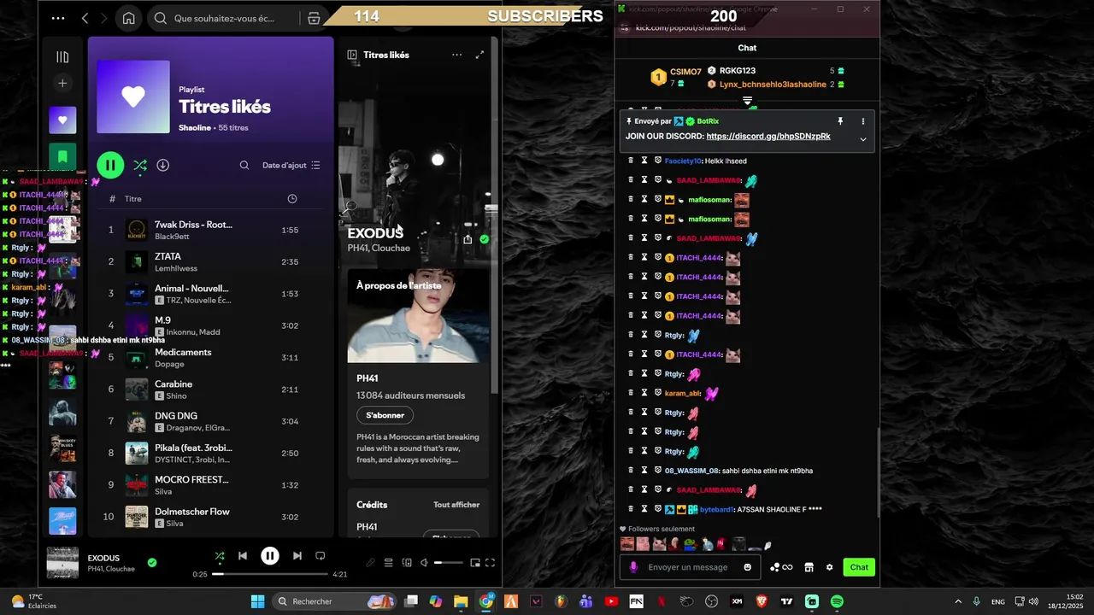The width and height of the screenshot is (1094, 615).
Task: Open Connect to a device
Action: point(407,563)
